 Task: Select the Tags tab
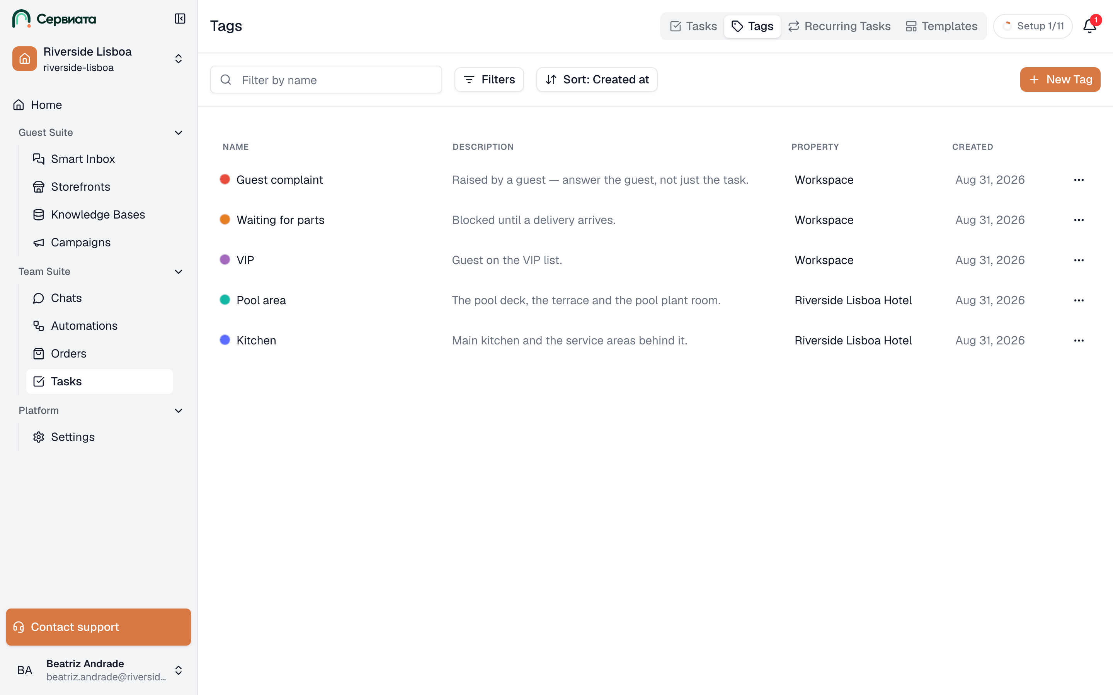pyautogui.click(x=752, y=26)
